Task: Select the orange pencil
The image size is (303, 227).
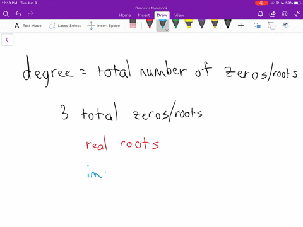Action: [215, 24]
